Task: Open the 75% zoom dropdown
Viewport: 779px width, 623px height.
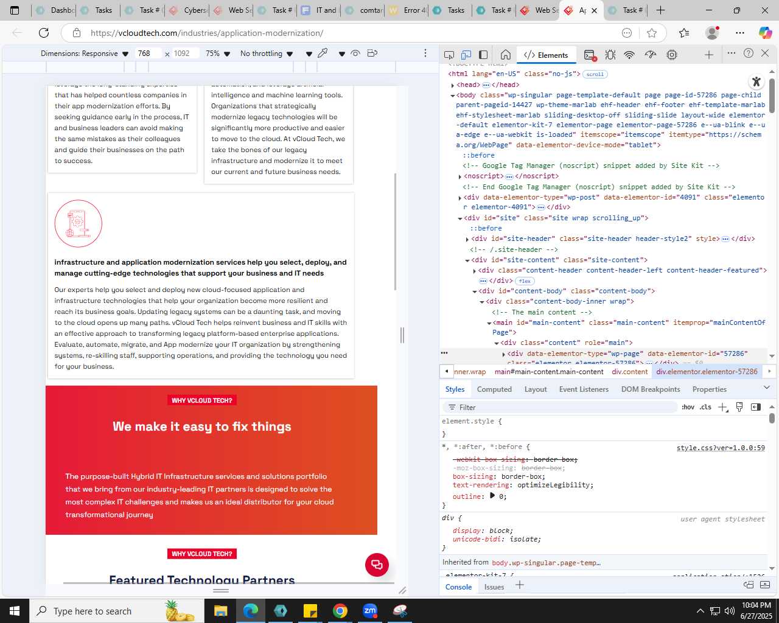Action: point(218,54)
